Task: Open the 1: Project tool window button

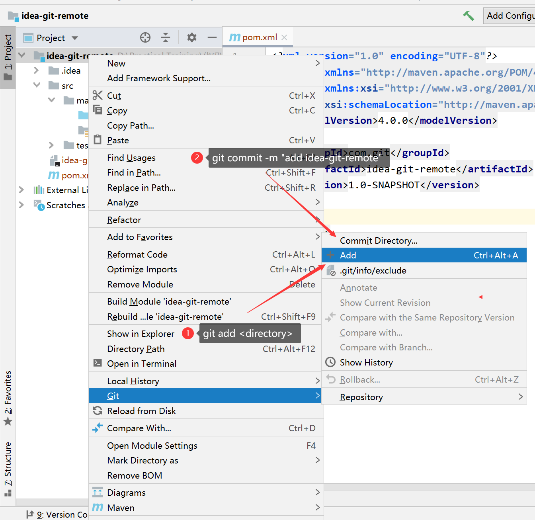Action: (8, 58)
